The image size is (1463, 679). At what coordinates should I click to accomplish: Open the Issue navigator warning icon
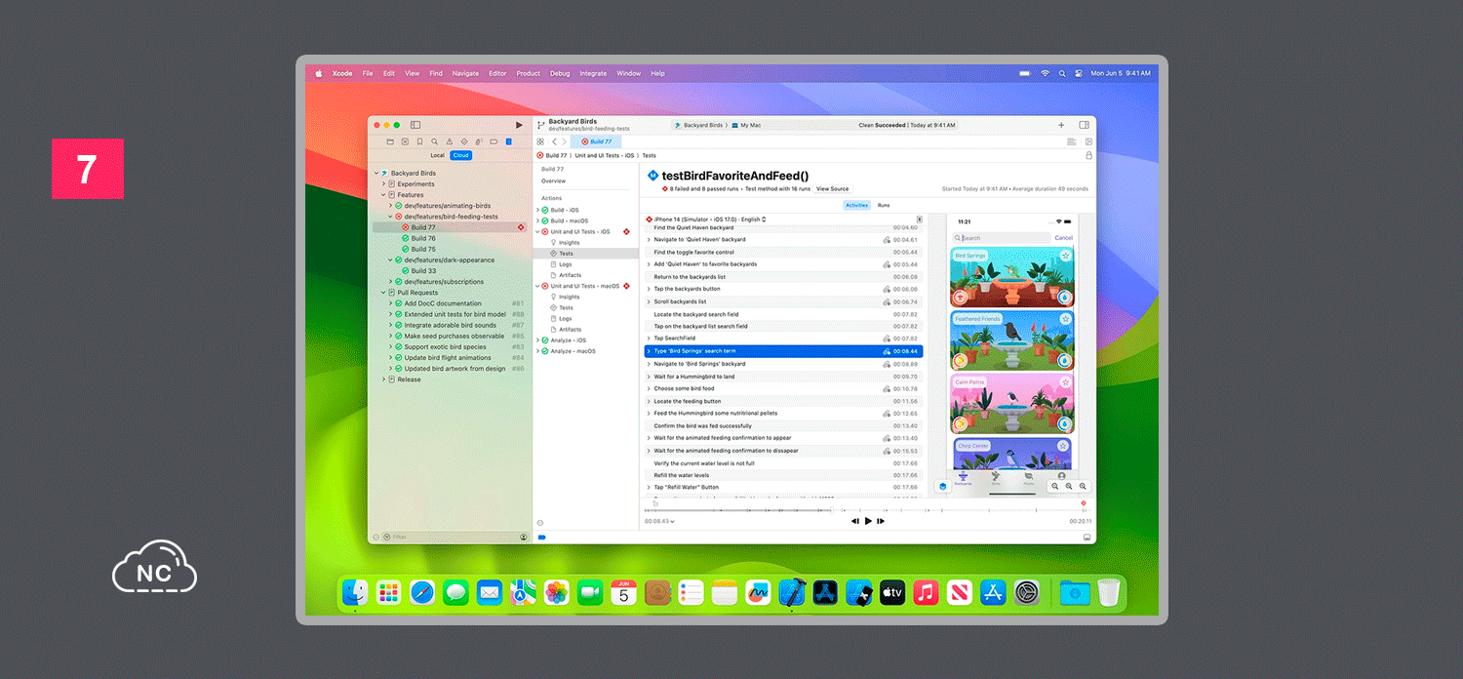450,141
